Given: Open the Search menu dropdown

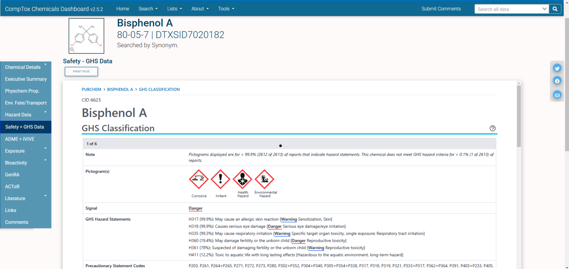Looking at the screenshot, I should (148, 8).
